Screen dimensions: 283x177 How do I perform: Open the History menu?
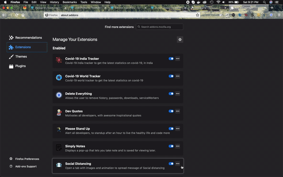coord(54,2)
